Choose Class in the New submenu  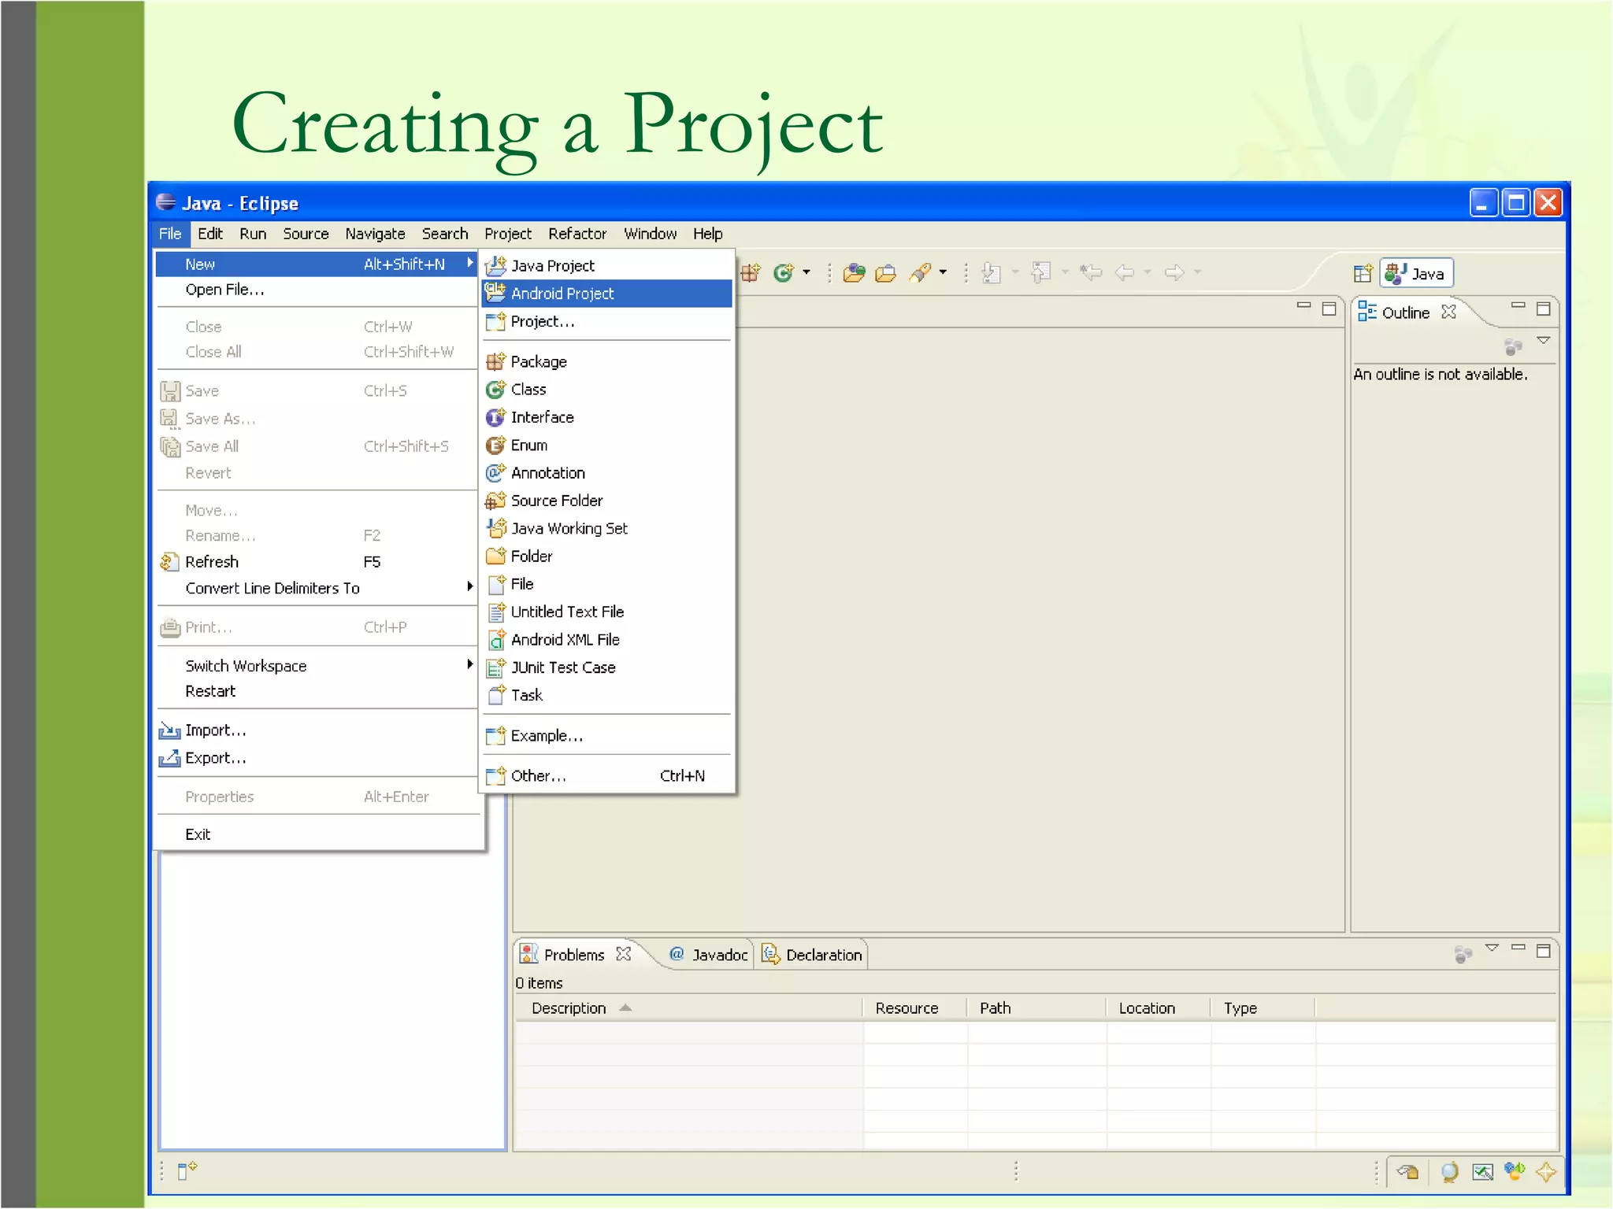607,390
